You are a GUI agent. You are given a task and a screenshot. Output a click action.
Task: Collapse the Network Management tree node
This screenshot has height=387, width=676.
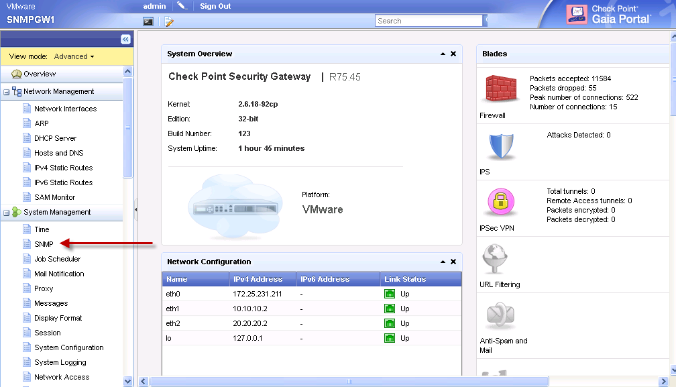click(x=6, y=92)
